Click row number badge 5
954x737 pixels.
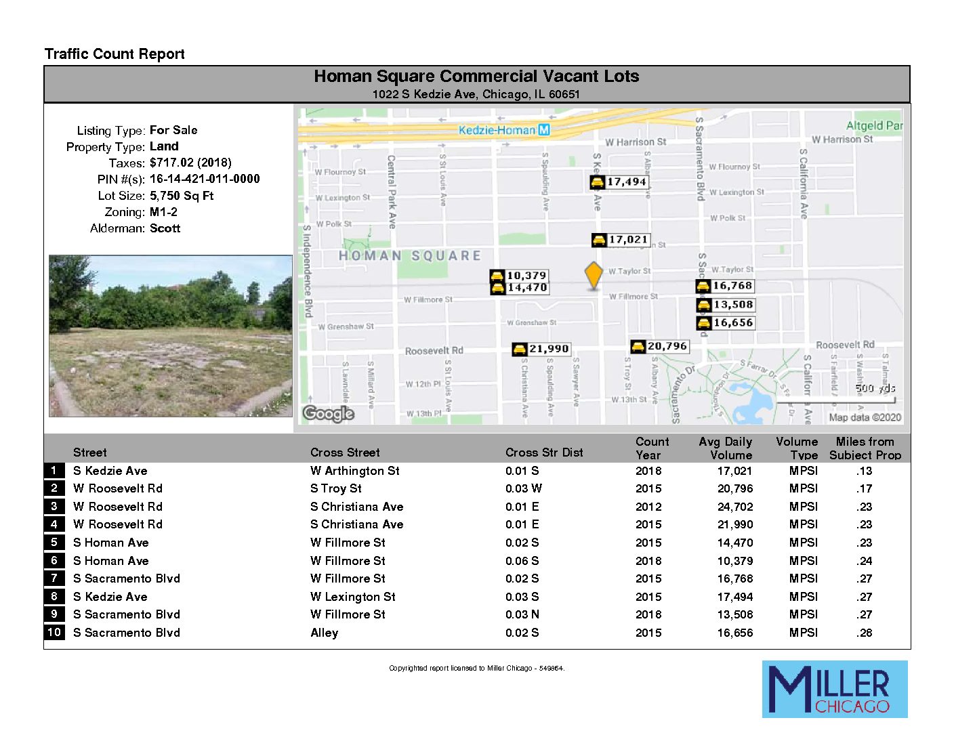[54, 542]
